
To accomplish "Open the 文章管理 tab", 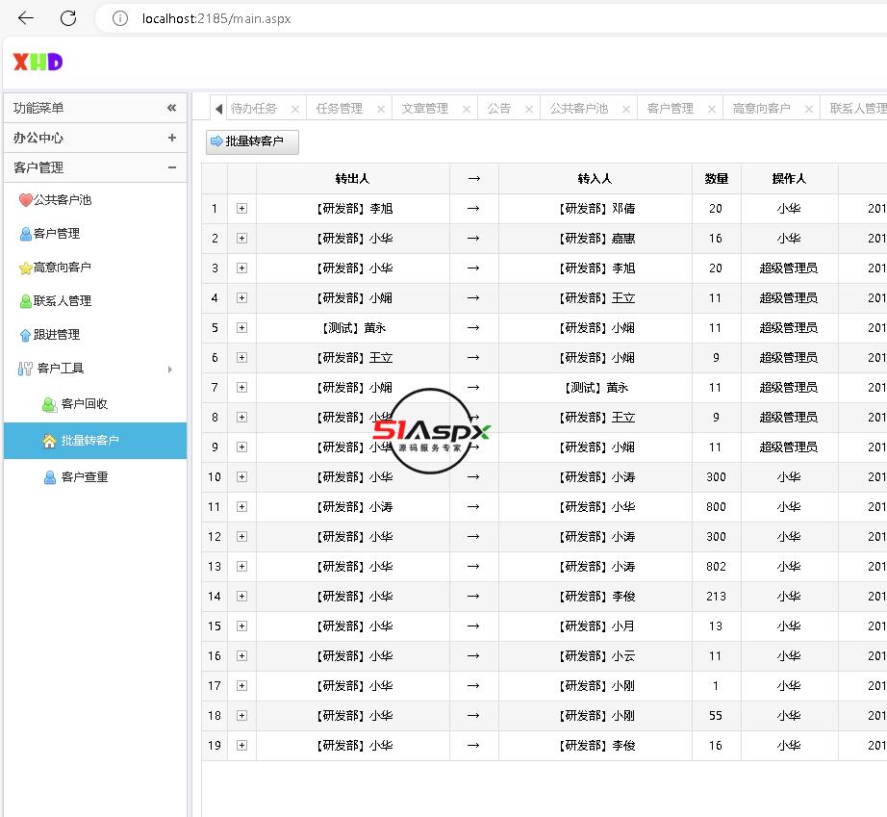I will [x=424, y=109].
